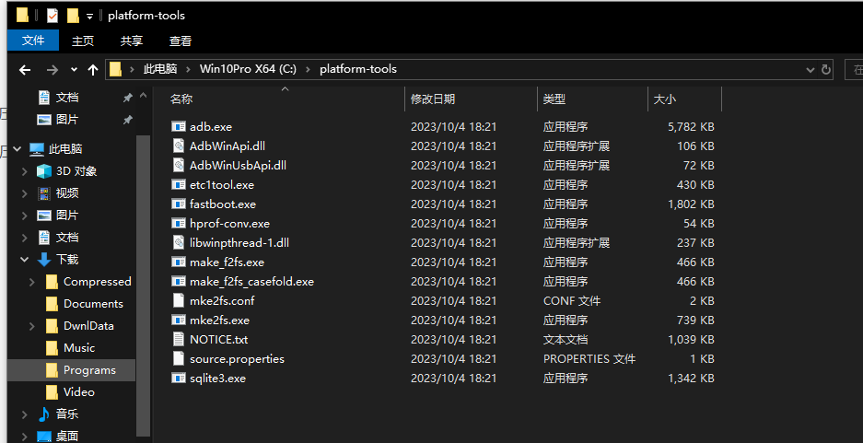This screenshot has width=863, height=443.
Task: Click the mke2fs.conf file icon
Action: click(179, 300)
